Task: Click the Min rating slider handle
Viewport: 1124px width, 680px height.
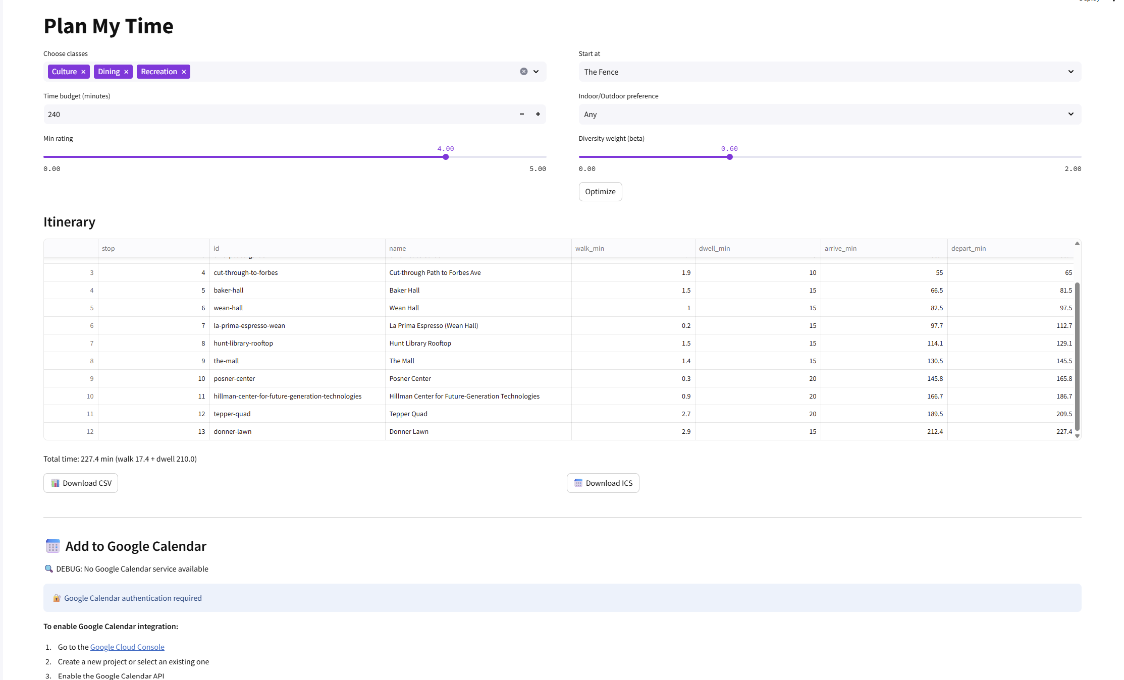Action: 446,157
